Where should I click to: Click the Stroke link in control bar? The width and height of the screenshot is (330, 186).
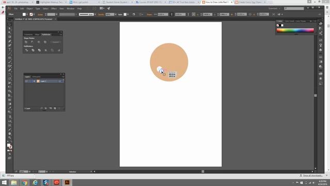point(40,14)
